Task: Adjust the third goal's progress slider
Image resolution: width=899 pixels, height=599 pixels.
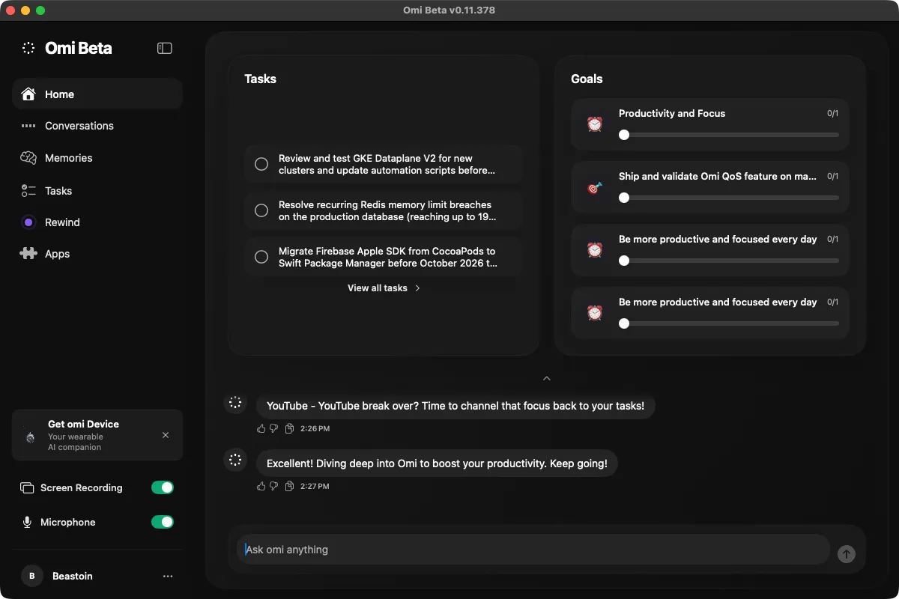Action: click(x=729, y=261)
